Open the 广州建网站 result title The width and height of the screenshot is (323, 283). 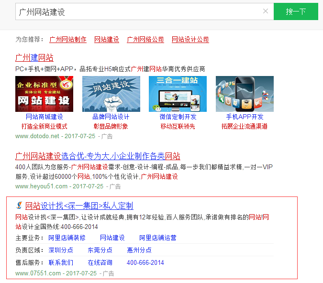(34, 58)
